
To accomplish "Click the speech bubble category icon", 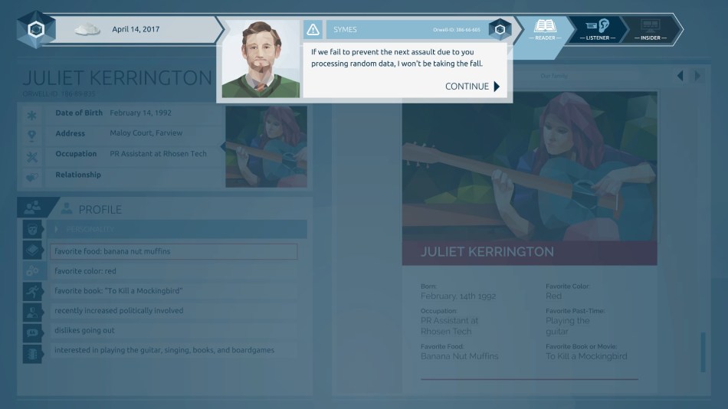I will [x=32, y=333].
